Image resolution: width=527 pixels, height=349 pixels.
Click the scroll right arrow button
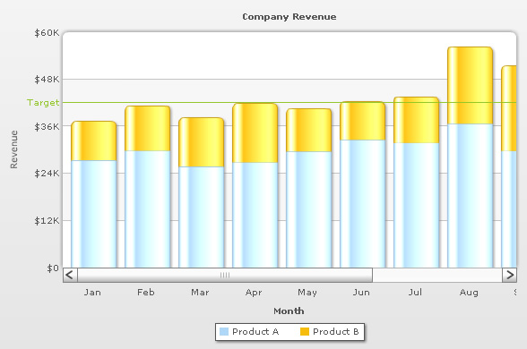pos(509,276)
